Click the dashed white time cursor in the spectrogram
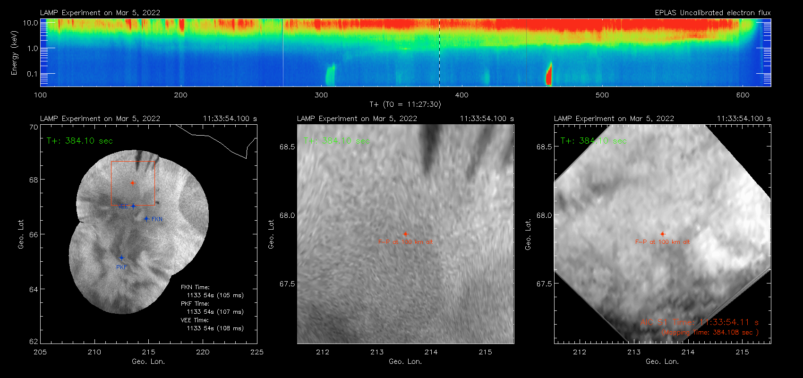803x378 pixels. pyautogui.click(x=439, y=52)
